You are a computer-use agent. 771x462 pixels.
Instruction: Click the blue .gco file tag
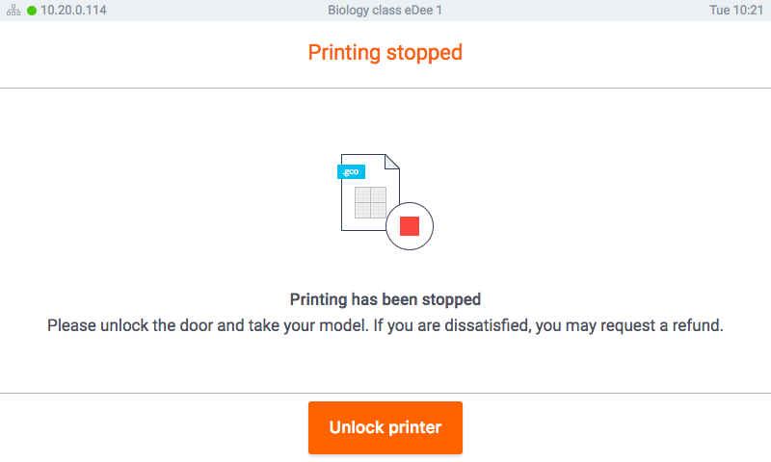tap(351, 171)
